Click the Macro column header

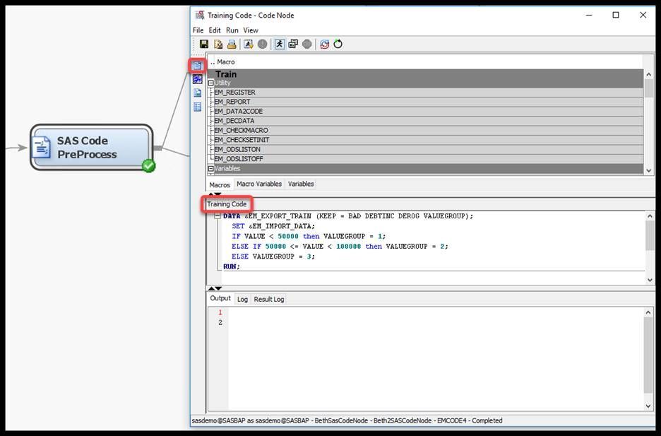[x=226, y=62]
